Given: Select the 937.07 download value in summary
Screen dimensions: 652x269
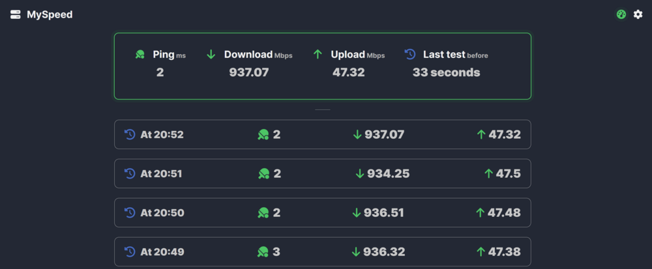Looking at the screenshot, I should pyautogui.click(x=249, y=72).
